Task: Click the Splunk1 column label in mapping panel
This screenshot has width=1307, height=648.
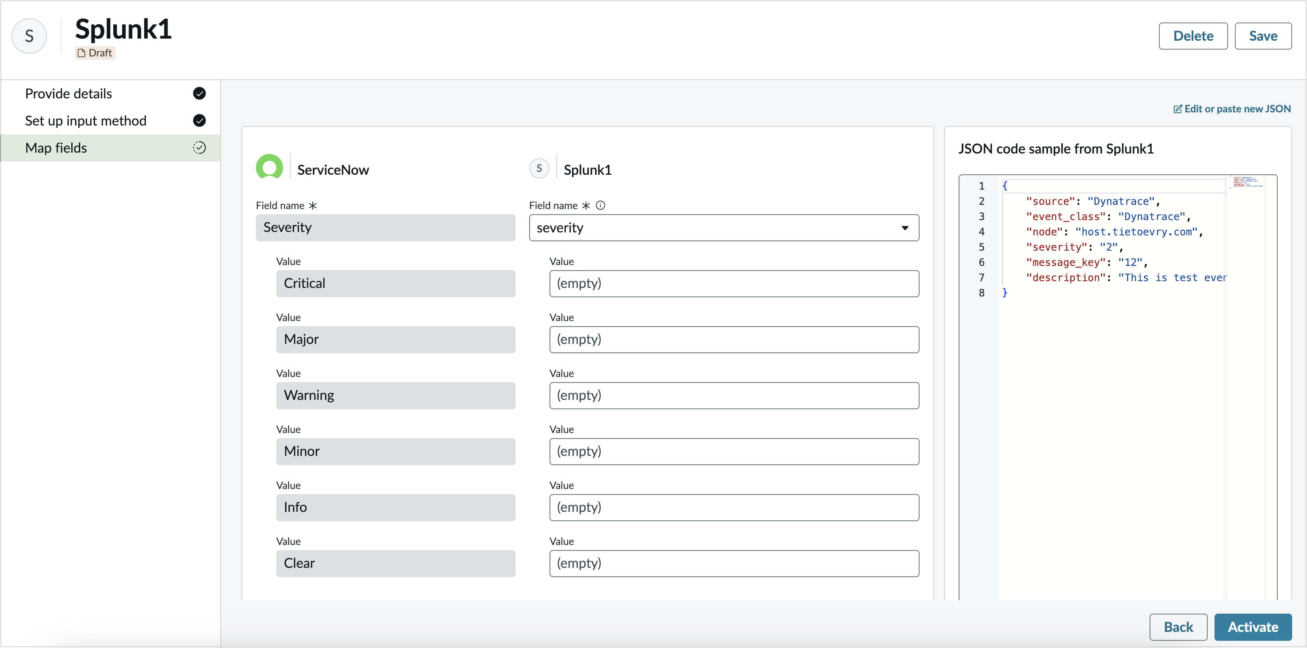Action: point(588,170)
